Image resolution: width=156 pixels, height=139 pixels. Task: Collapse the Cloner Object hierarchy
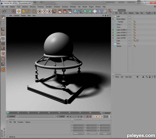tap(113, 19)
